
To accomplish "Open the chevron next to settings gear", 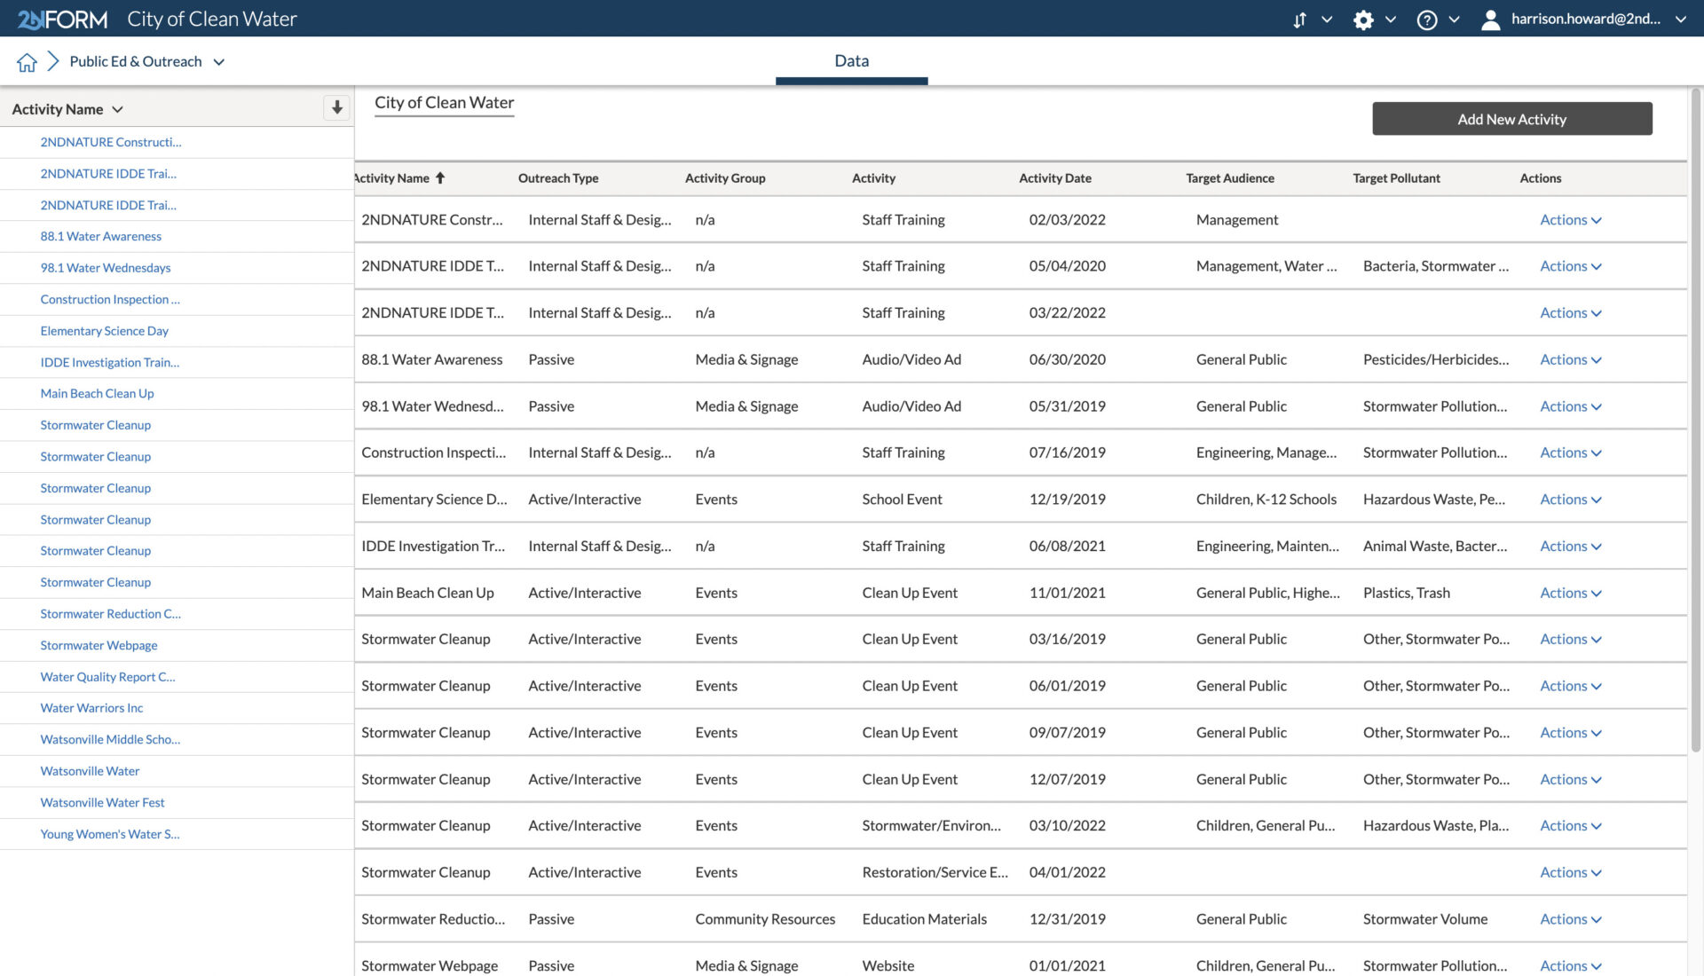I will point(1391,20).
